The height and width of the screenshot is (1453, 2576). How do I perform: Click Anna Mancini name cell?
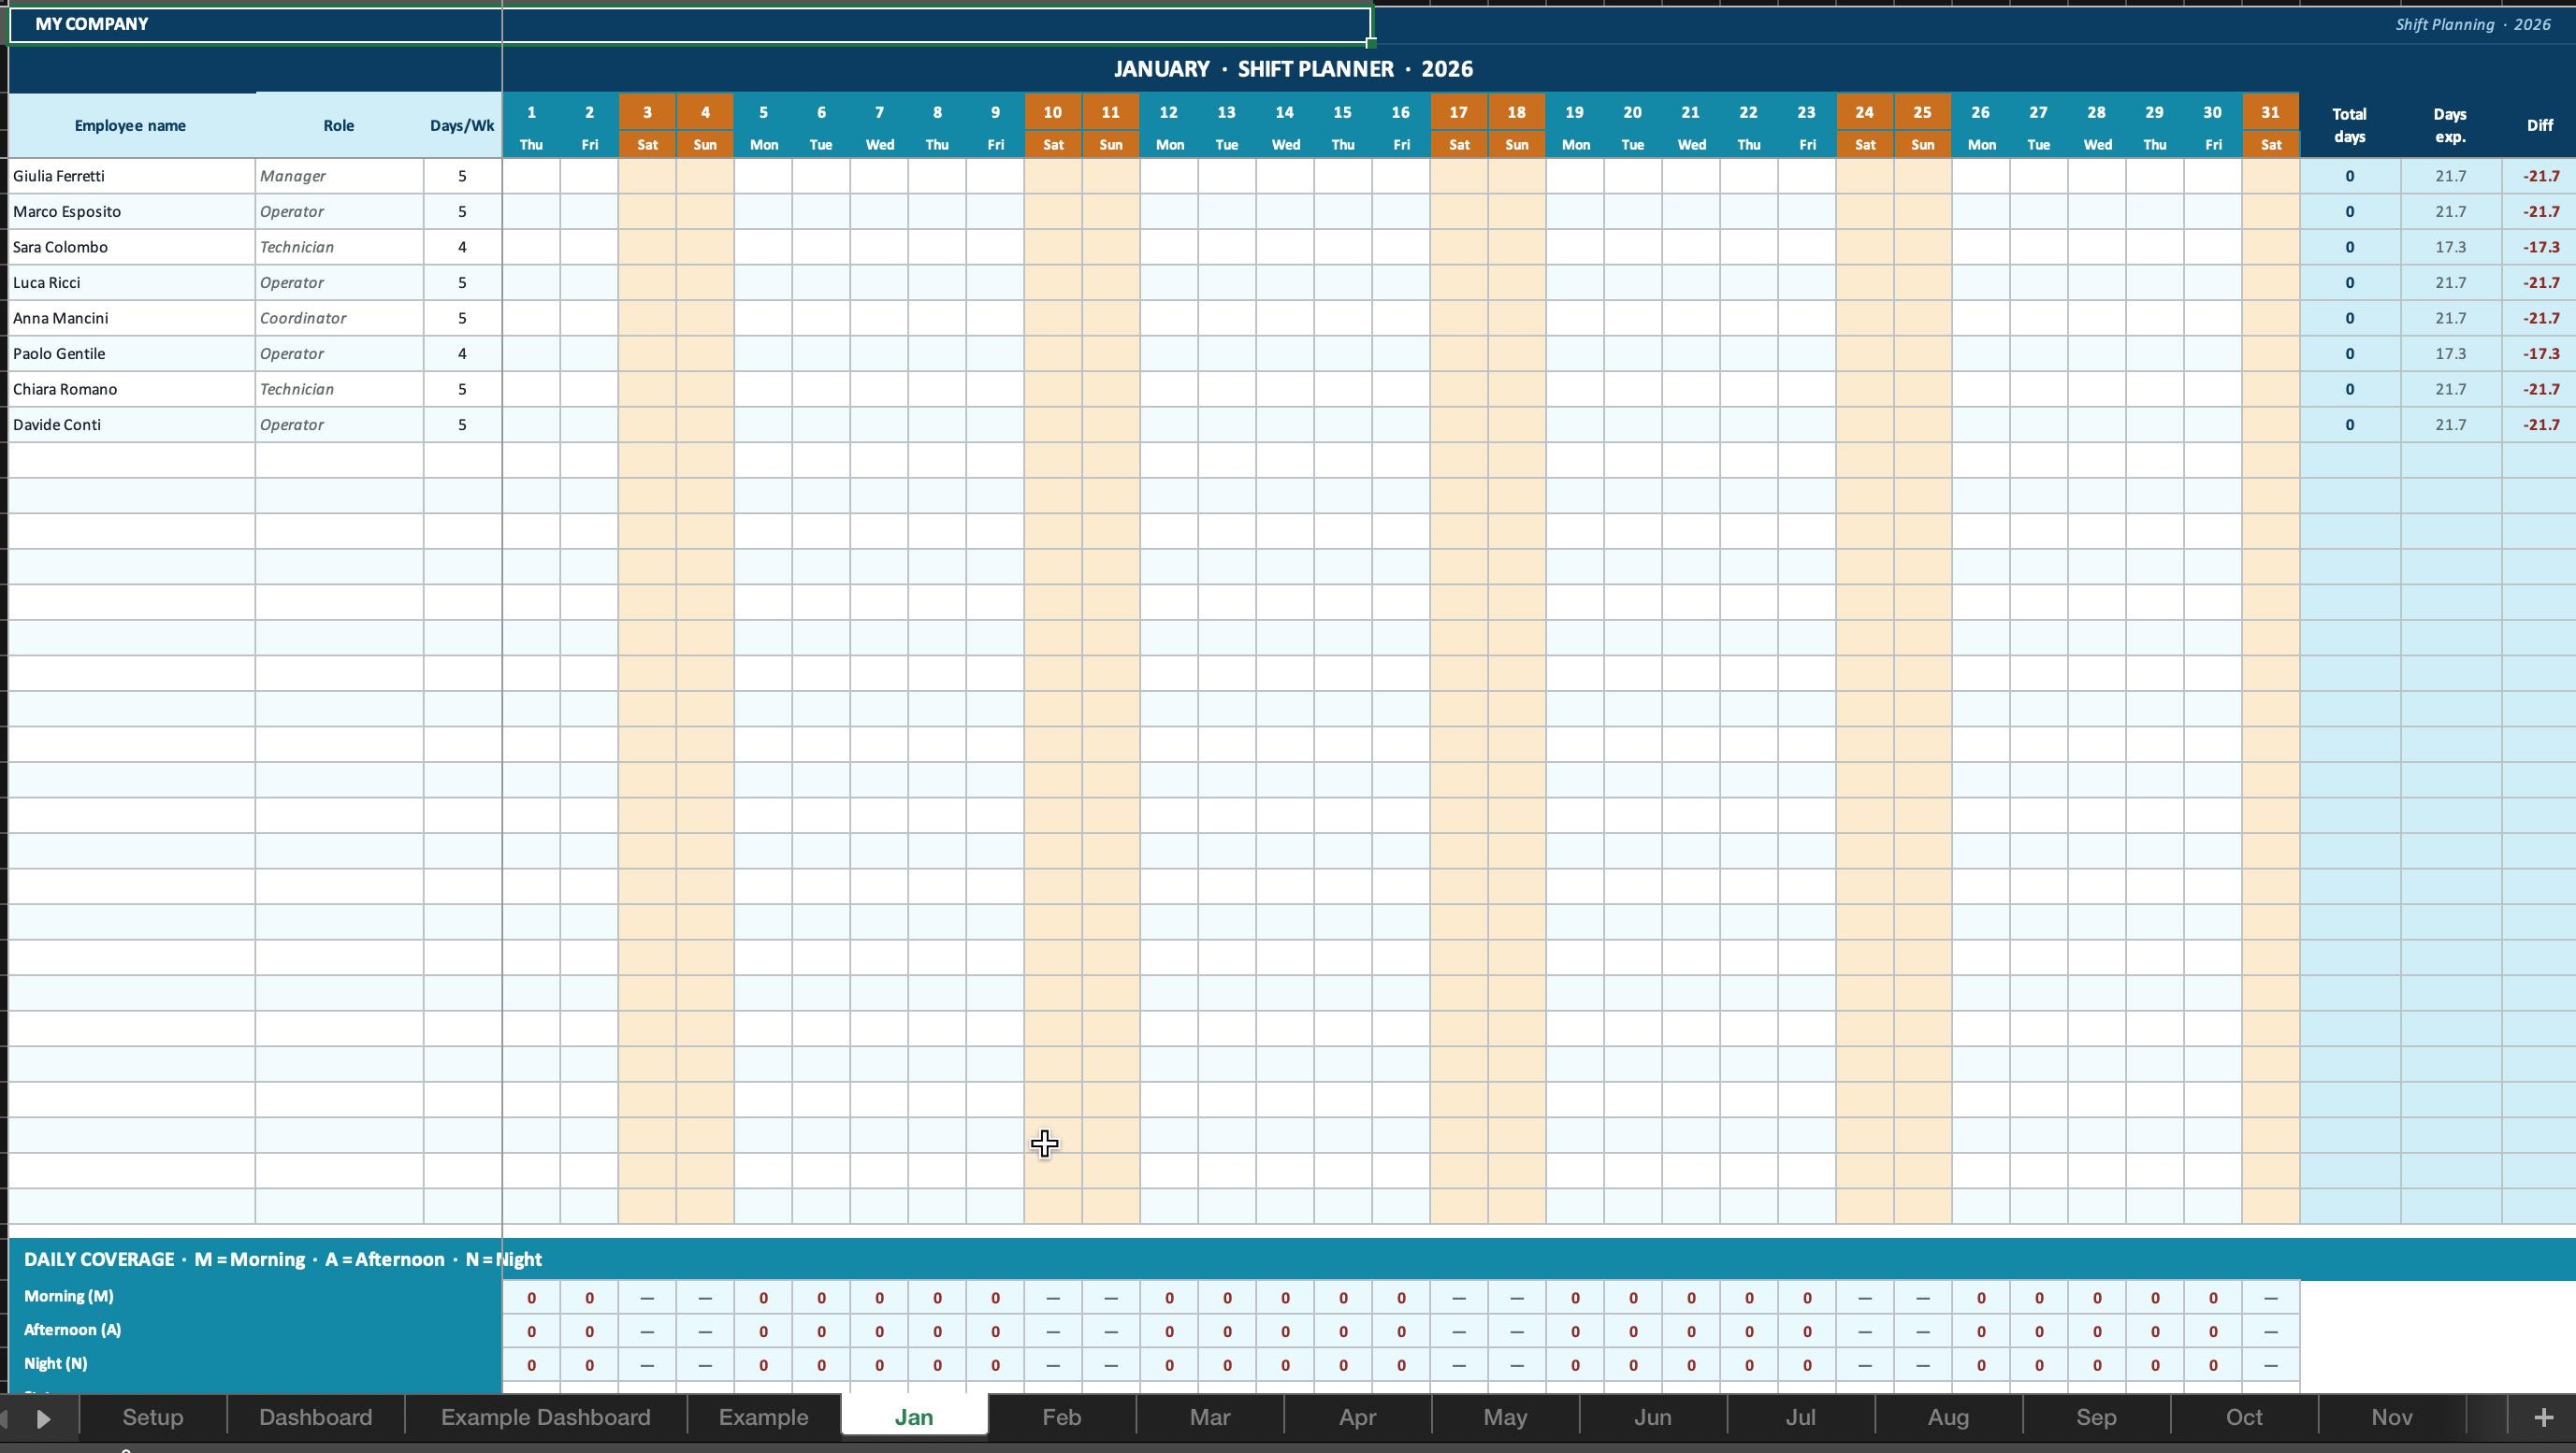[x=132, y=318]
